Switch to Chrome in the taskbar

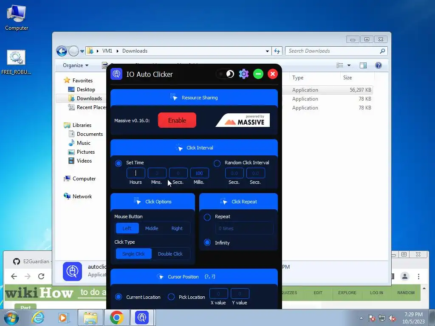116,318
